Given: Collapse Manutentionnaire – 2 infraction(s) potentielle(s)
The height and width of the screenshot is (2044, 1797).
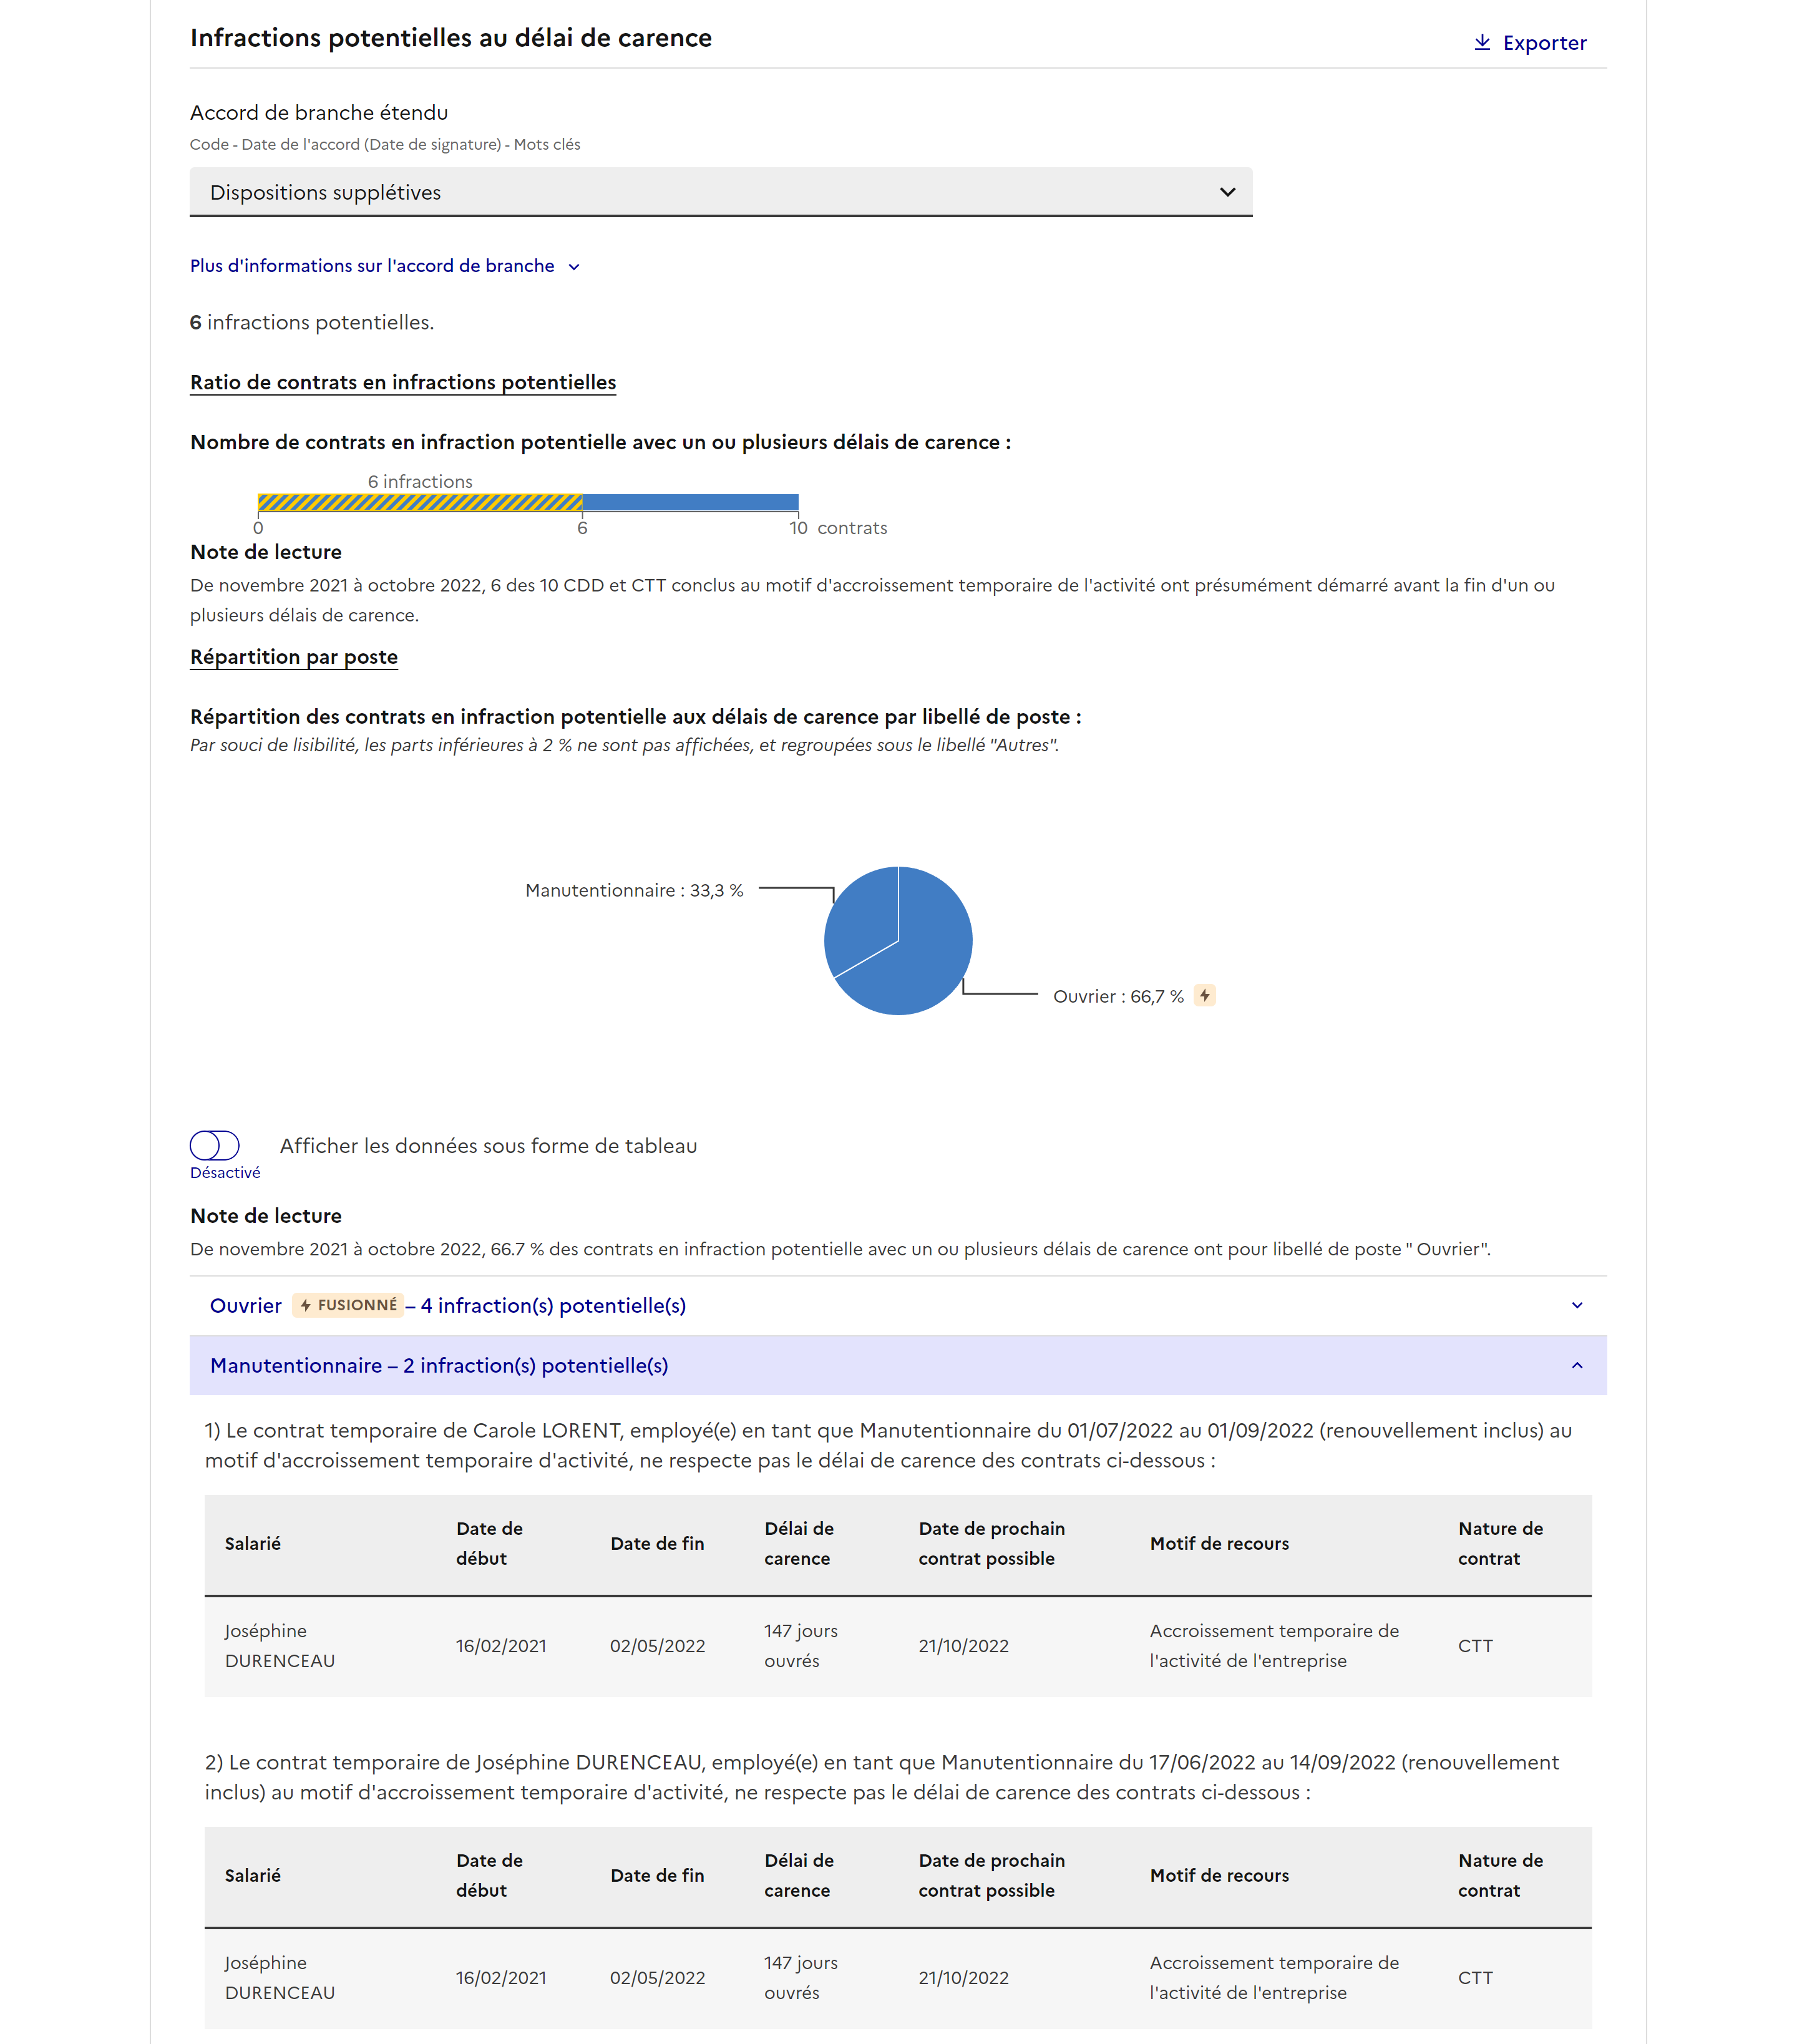Looking at the screenshot, I should pyautogui.click(x=439, y=1365).
